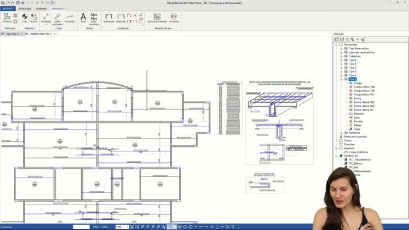
Task: Click the gear-shaped snap icon in status bar
Action: click(180, 227)
